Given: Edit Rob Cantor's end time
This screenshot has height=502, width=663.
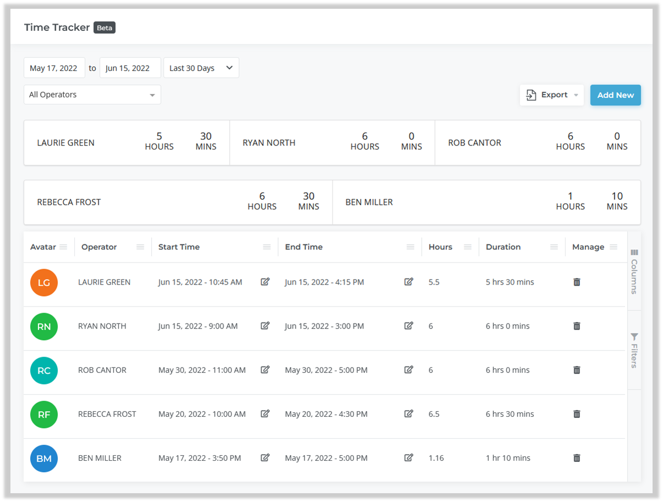Looking at the screenshot, I should pyautogui.click(x=408, y=370).
